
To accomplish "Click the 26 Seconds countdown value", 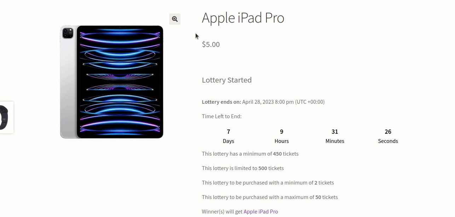I will (388, 132).
